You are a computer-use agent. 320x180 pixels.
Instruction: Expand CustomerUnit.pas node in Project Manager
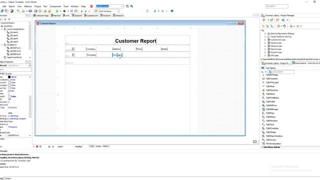click(265, 40)
